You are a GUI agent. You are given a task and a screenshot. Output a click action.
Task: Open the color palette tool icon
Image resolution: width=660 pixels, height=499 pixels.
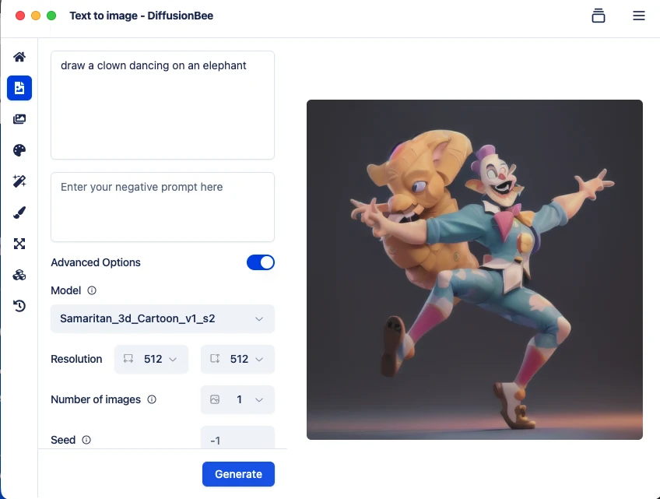pyautogui.click(x=19, y=150)
